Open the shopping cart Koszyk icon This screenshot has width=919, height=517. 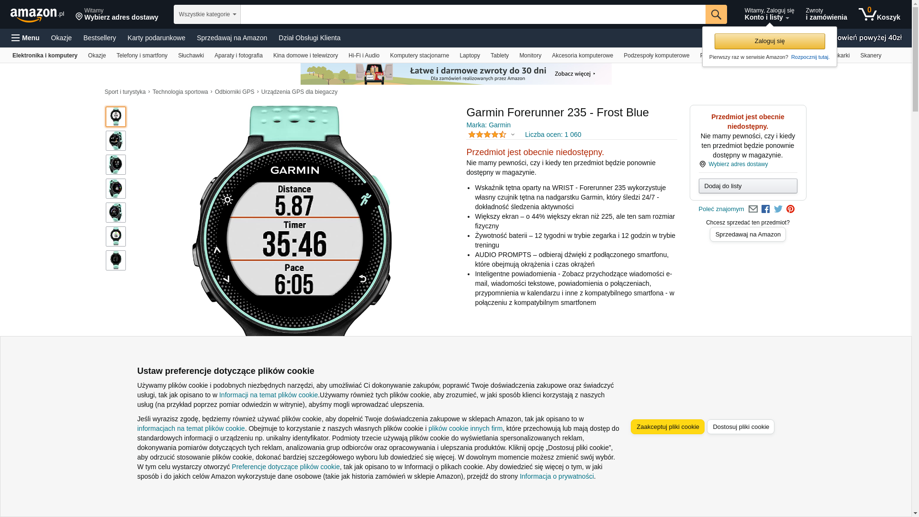[879, 14]
